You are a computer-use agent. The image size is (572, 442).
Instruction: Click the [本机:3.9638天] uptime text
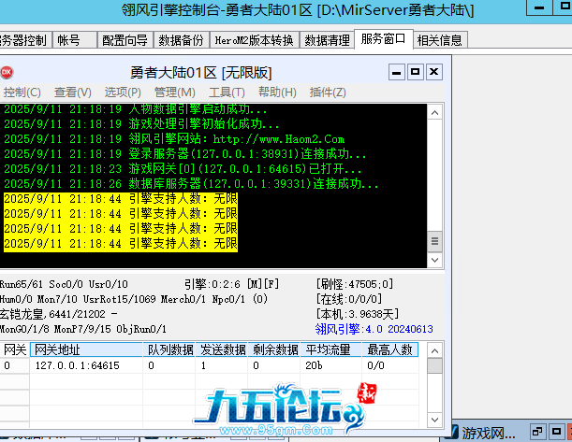358,314
